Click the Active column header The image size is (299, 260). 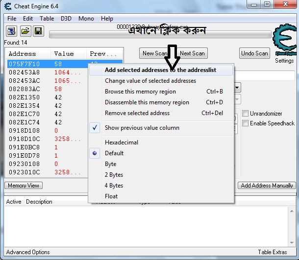[14, 202]
